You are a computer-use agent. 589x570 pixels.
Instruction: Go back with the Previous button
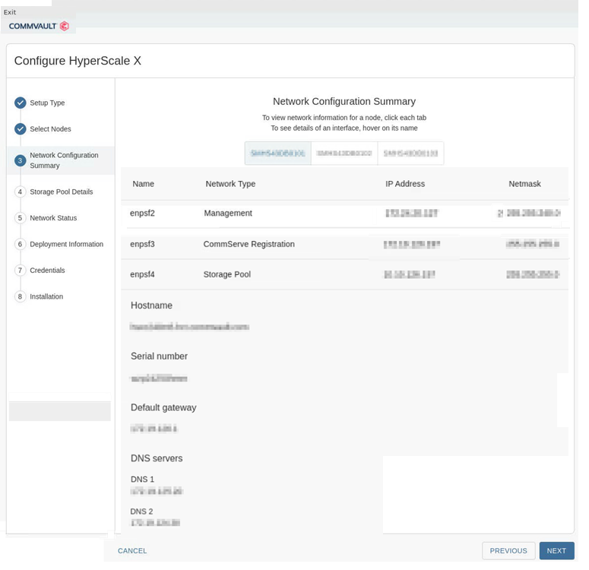pos(508,551)
